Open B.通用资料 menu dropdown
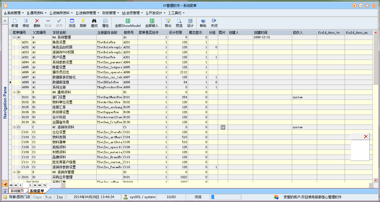 point(36,13)
